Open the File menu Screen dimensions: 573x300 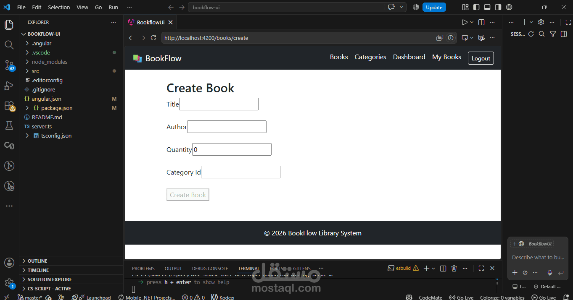click(x=21, y=7)
